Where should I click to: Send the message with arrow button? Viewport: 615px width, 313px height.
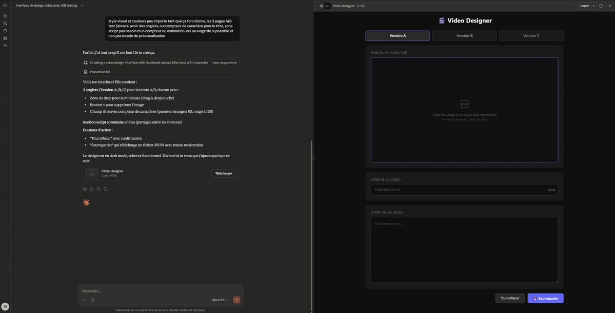coord(236,300)
